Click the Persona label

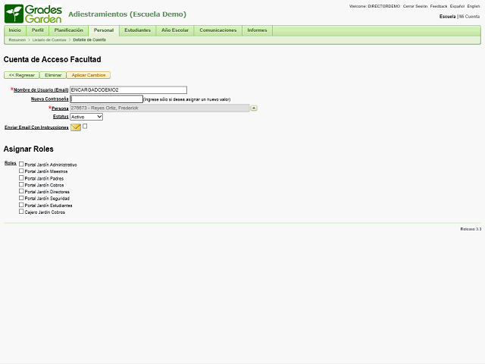pyautogui.click(x=60, y=108)
